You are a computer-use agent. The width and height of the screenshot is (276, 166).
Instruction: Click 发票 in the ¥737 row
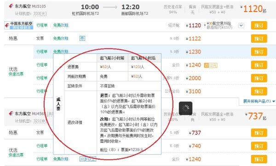click(x=40, y=132)
